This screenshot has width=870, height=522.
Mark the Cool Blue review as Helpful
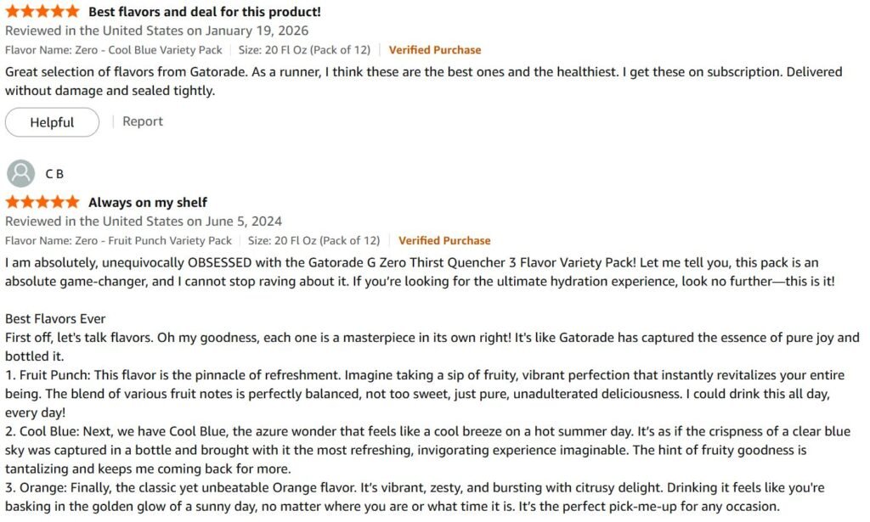pos(52,122)
